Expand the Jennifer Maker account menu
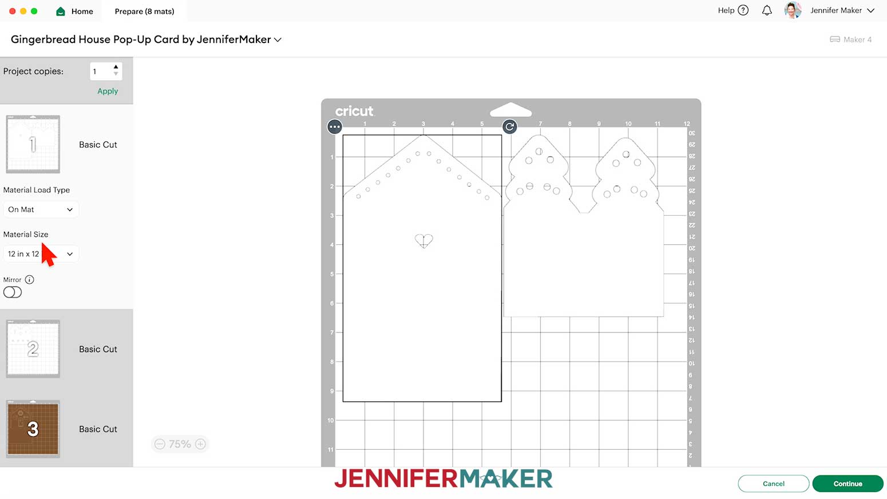Viewport: 887px width, 499px height. (871, 10)
